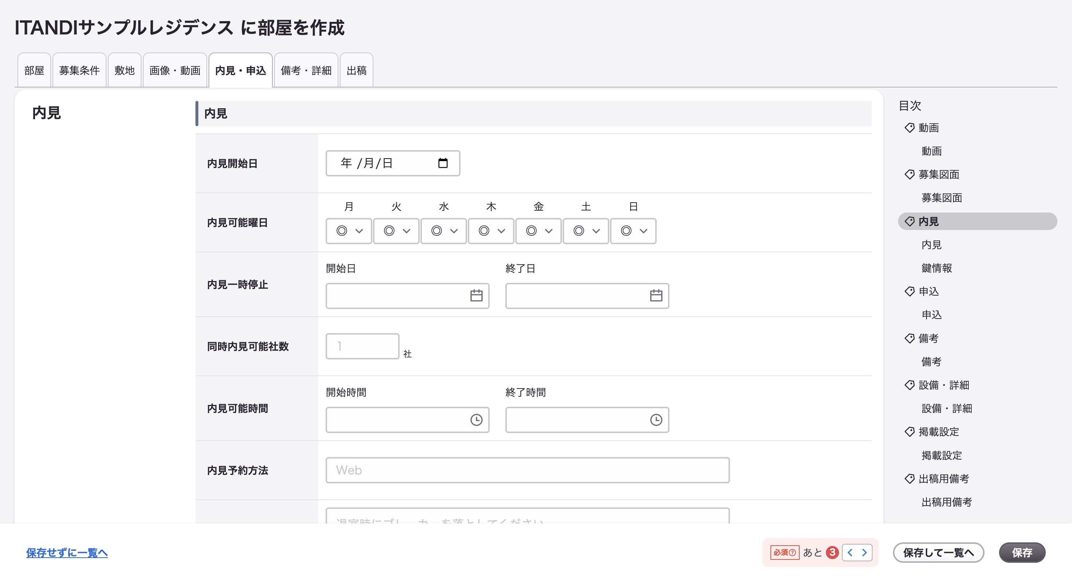Click tag icon beside 掲載設定 heading

tap(909, 432)
